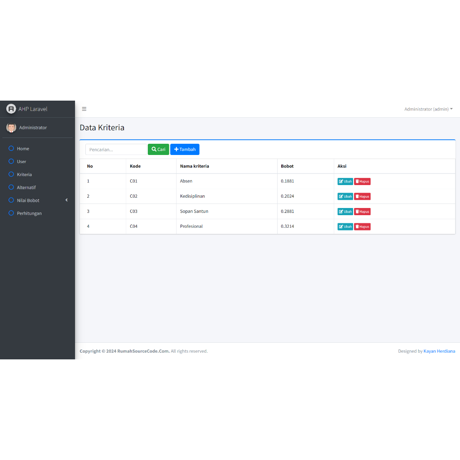Focus the Pencarian search field
The width and height of the screenshot is (460, 460).
[116, 150]
